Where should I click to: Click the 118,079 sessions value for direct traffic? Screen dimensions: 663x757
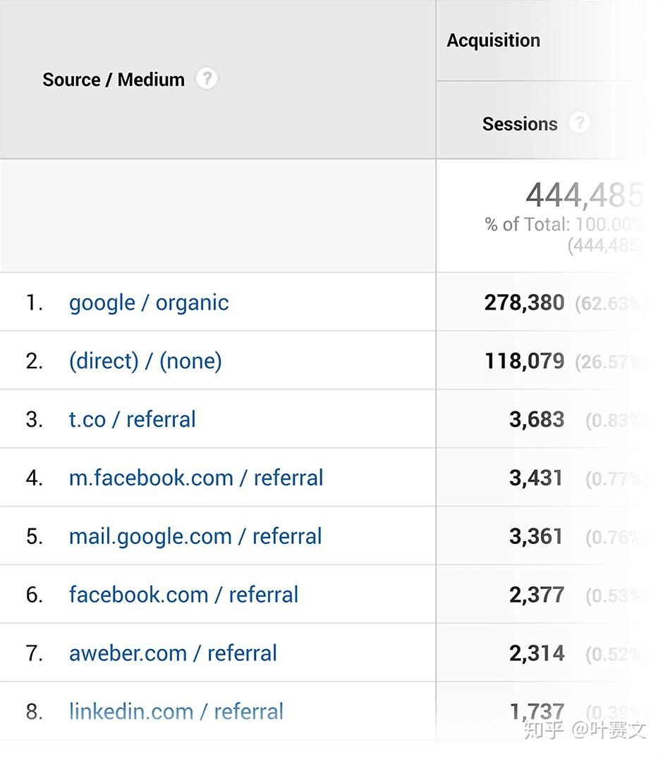click(525, 361)
